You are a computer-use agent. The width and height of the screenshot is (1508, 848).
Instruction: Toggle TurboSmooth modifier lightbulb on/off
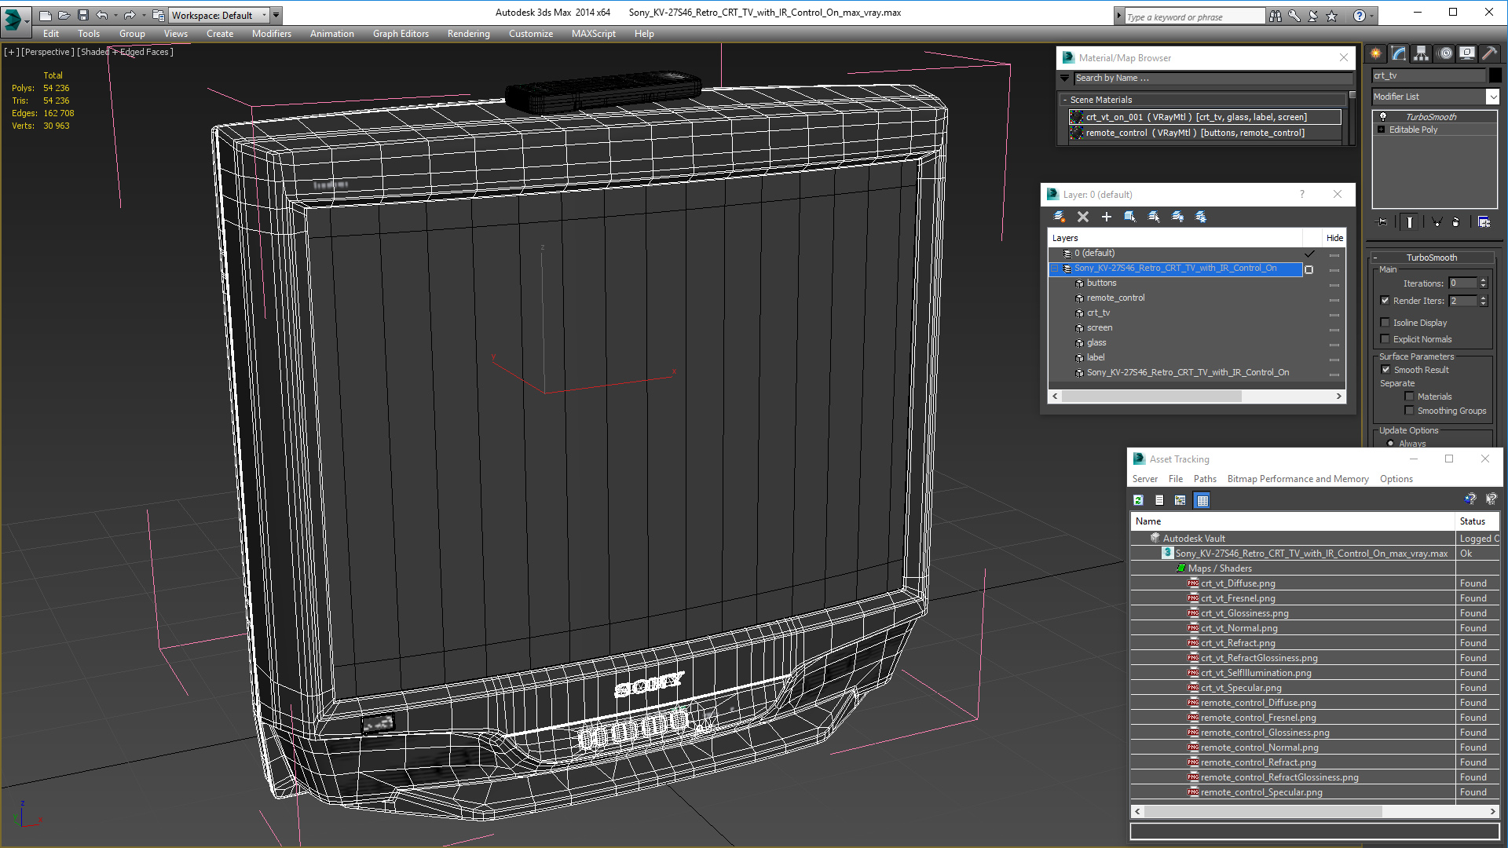[x=1383, y=117]
